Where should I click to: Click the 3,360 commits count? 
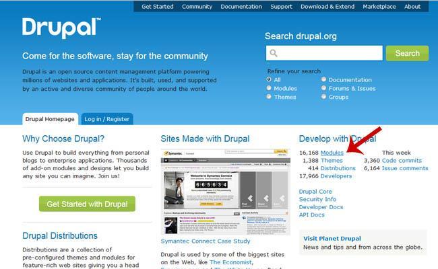pyautogui.click(x=372, y=161)
